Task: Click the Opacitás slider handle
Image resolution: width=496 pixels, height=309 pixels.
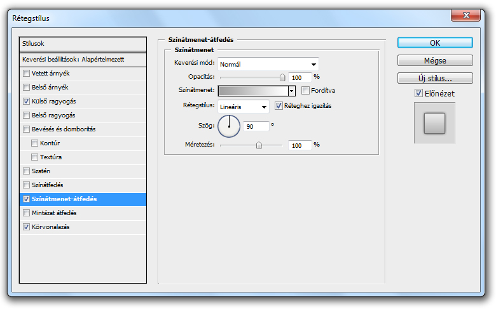Action: (x=282, y=77)
